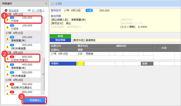
Task: Select the 500,000 (株)秋葉造園 entry
Action: click(x=23, y=74)
